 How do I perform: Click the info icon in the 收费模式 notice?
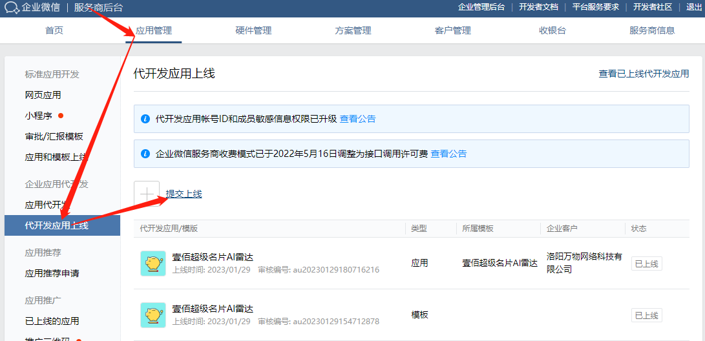[145, 154]
